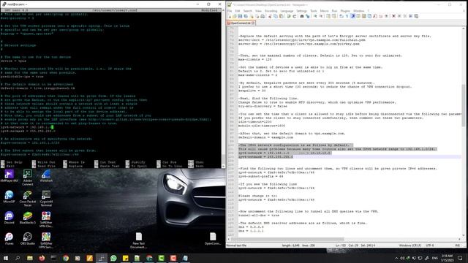Click the Cut scissors icon in Notepad++ toolbar
Viewport: 468px width, 263px height.
[x=270, y=16]
